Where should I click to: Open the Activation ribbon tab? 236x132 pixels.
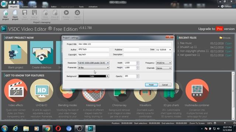(93, 7)
